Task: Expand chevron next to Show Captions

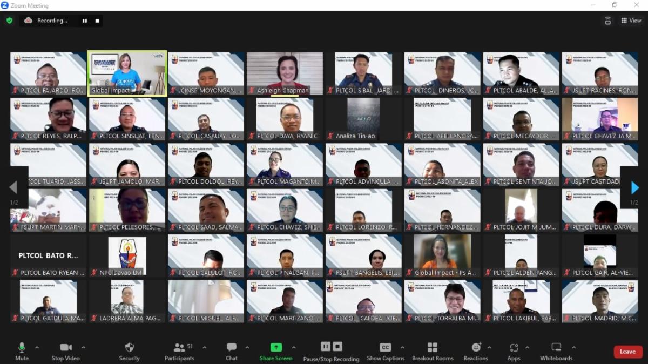Action: [402, 347]
